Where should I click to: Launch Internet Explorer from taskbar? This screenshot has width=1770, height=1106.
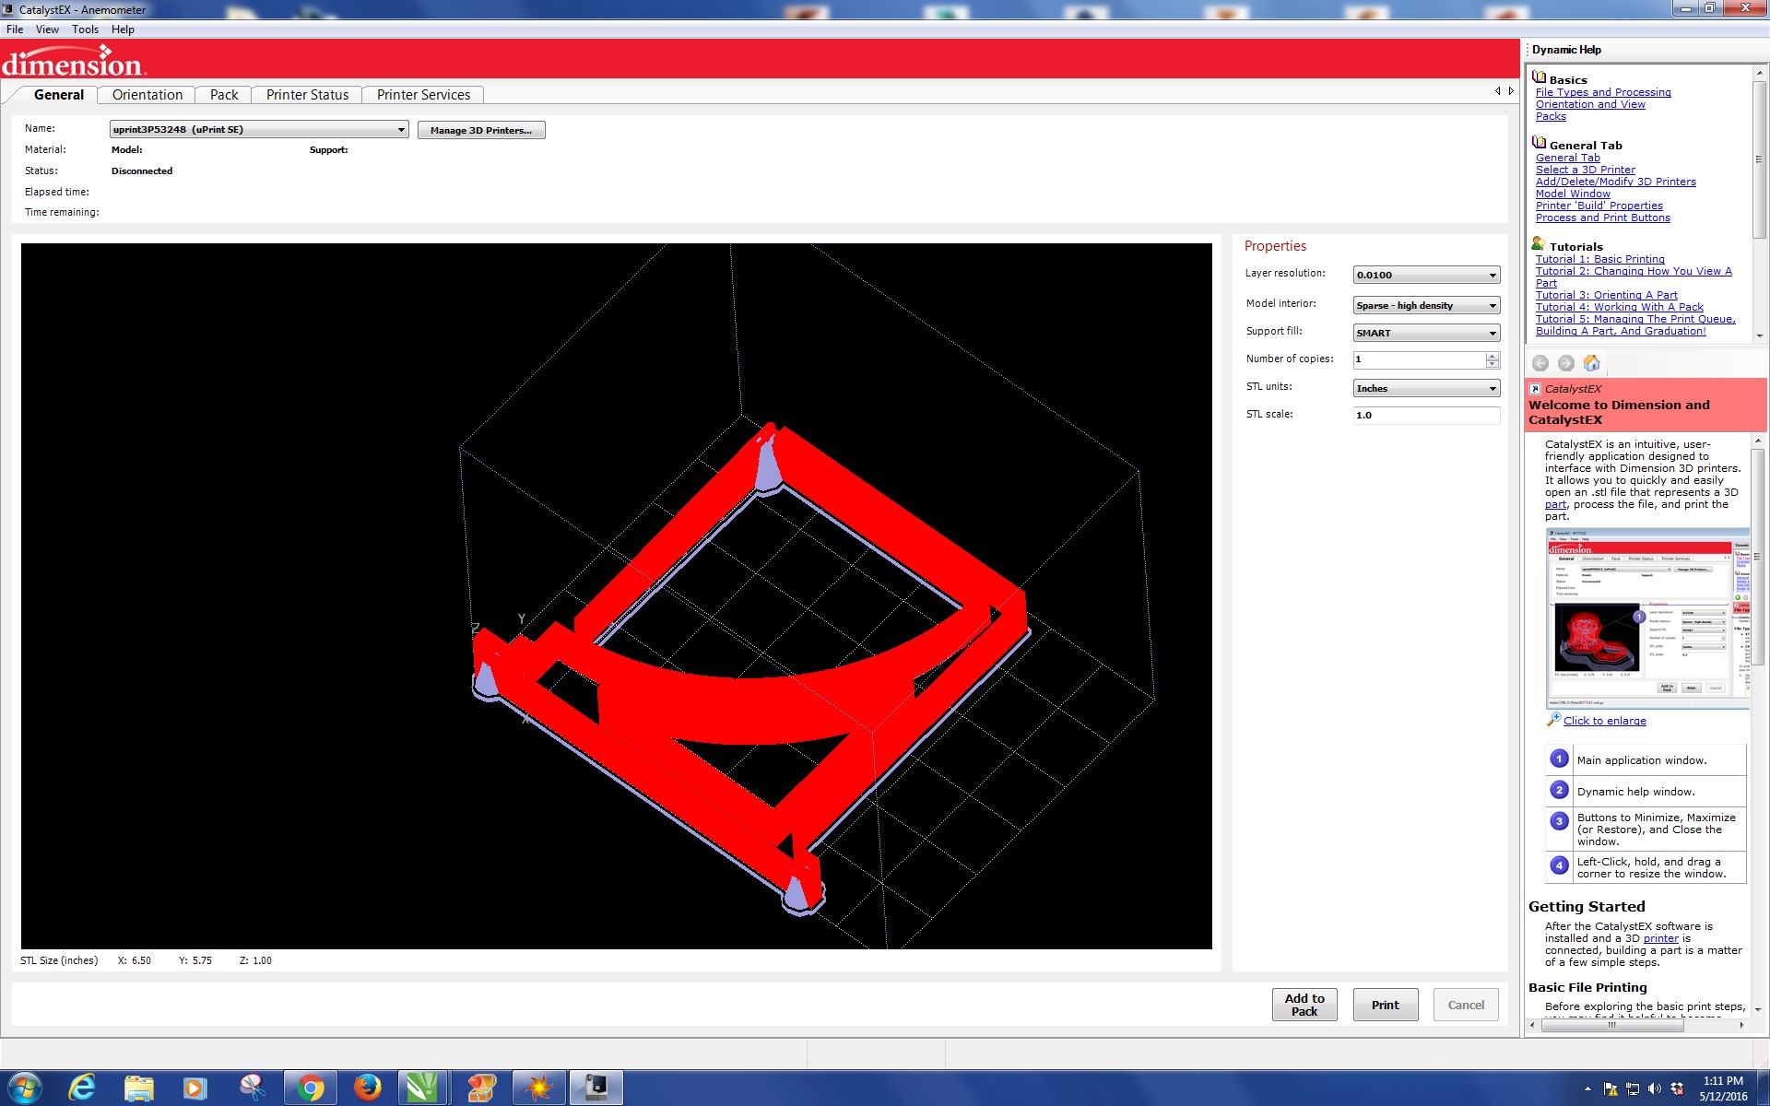click(82, 1088)
